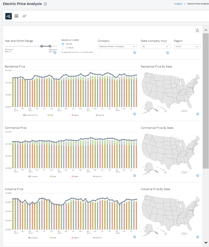The width and height of the screenshot is (209, 247).
Task: Click filter icon on Residential Price chart
Action: (x=134, y=114)
